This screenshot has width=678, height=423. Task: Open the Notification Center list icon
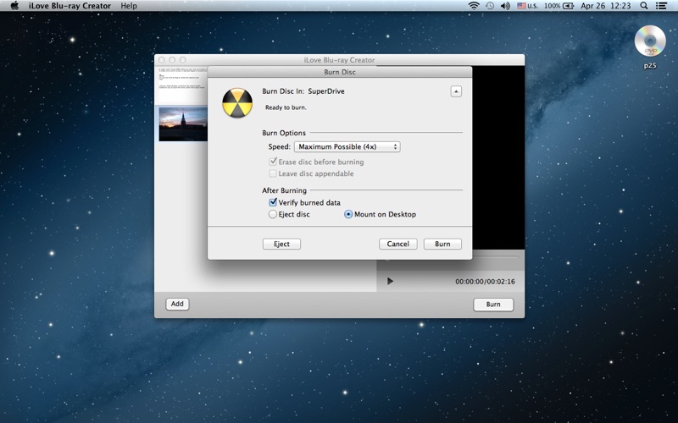(x=661, y=6)
